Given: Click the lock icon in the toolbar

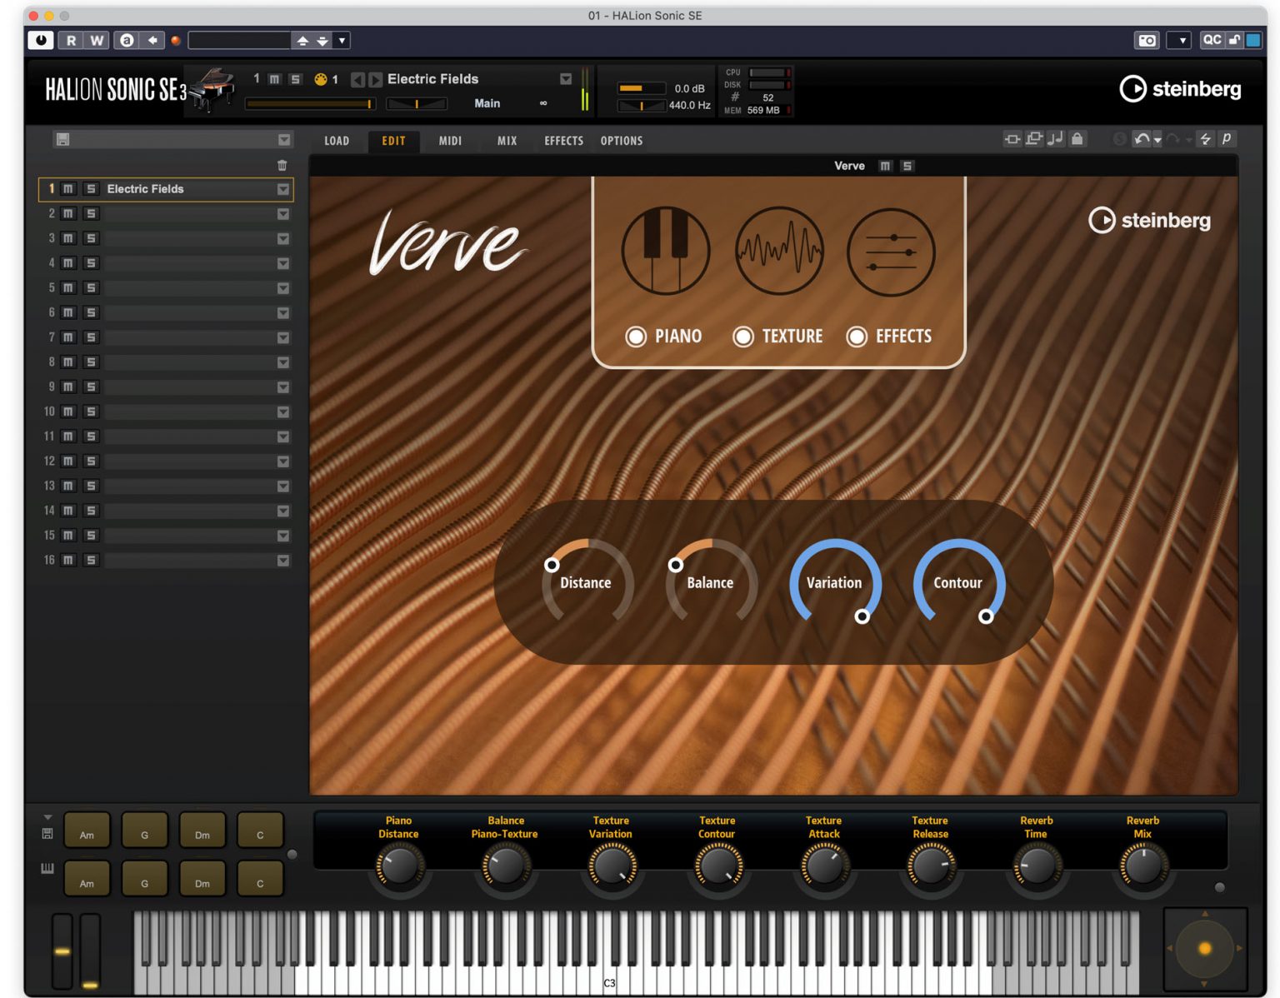Looking at the screenshot, I should click(1078, 139).
